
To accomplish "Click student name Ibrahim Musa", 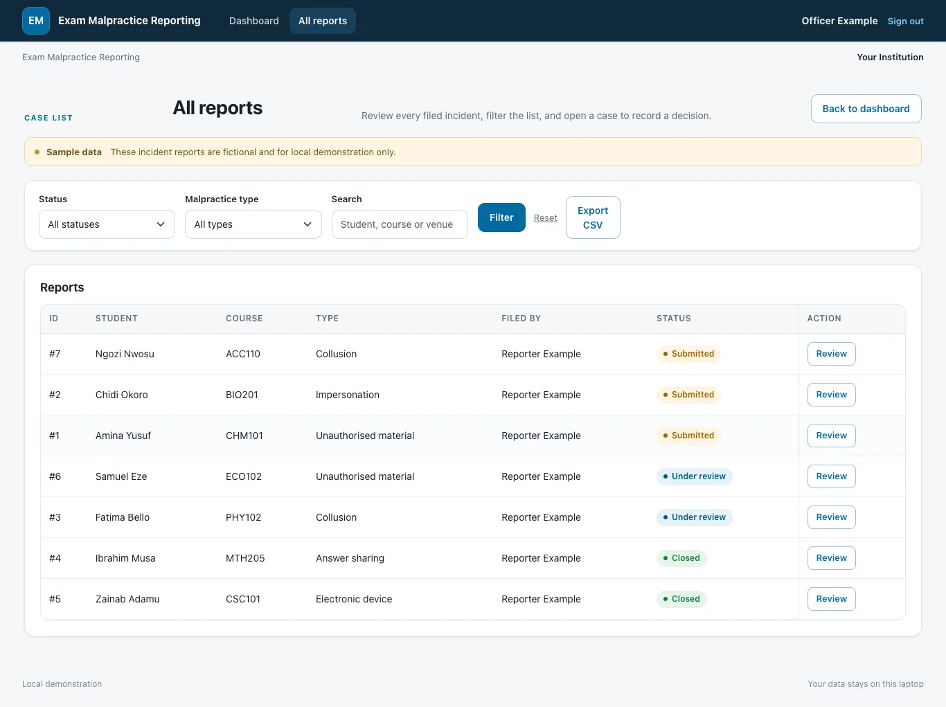I will [x=125, y=558].
